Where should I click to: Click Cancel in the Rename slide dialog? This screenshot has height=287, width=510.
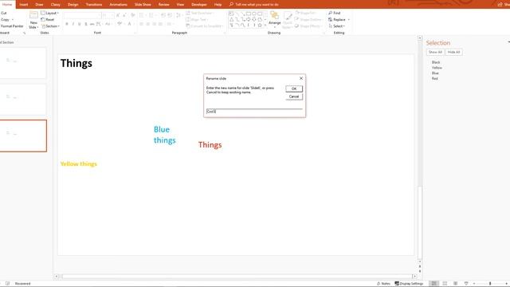[294, 96]
